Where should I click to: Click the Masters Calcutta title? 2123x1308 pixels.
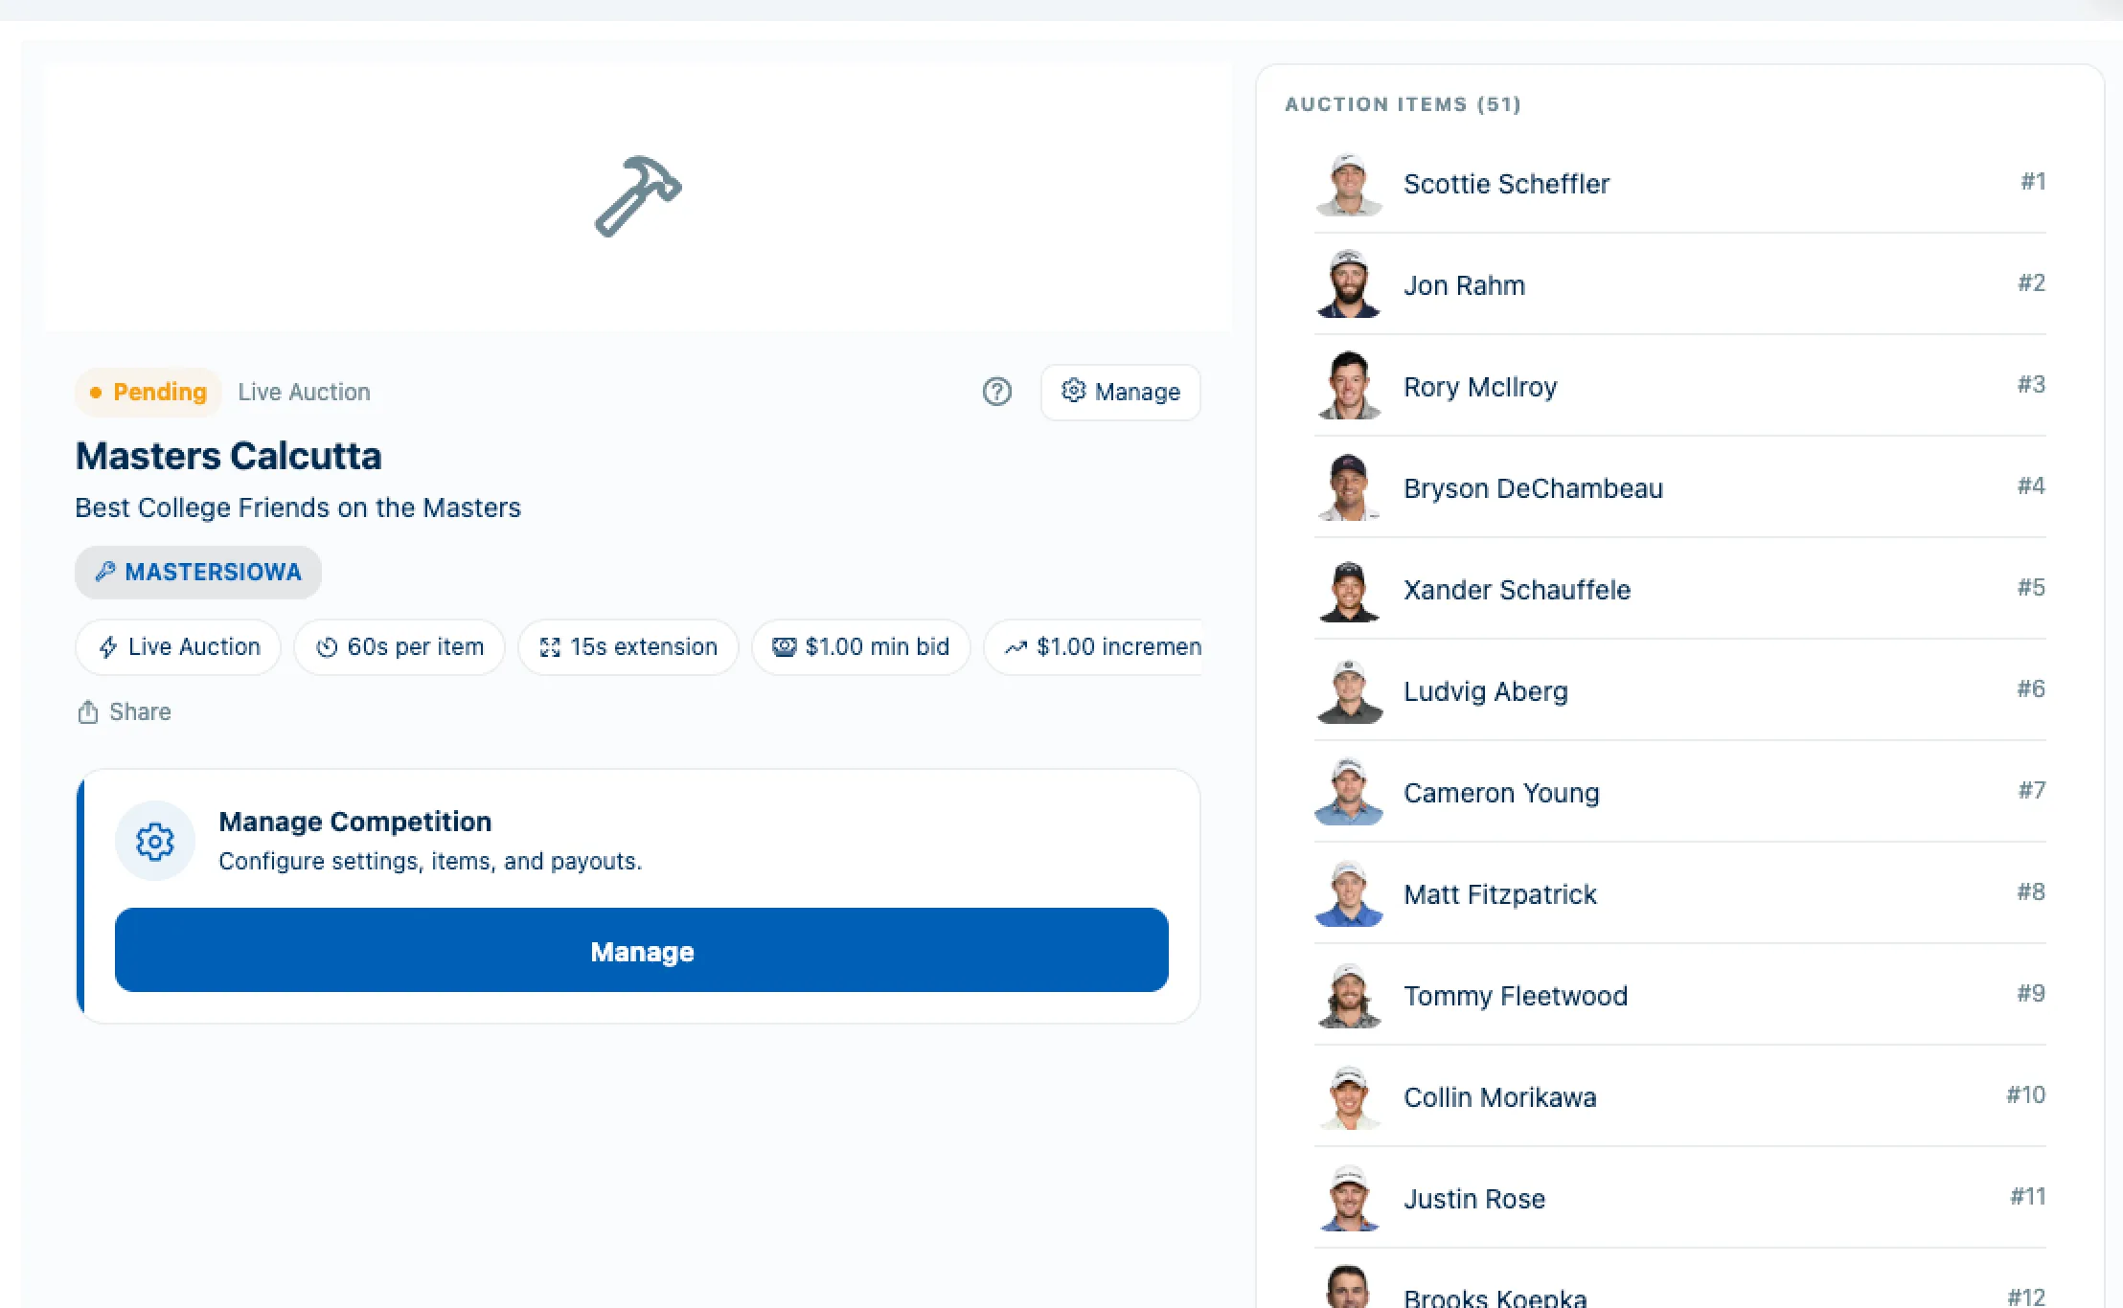pyautogui.click(x=228, y=456)
